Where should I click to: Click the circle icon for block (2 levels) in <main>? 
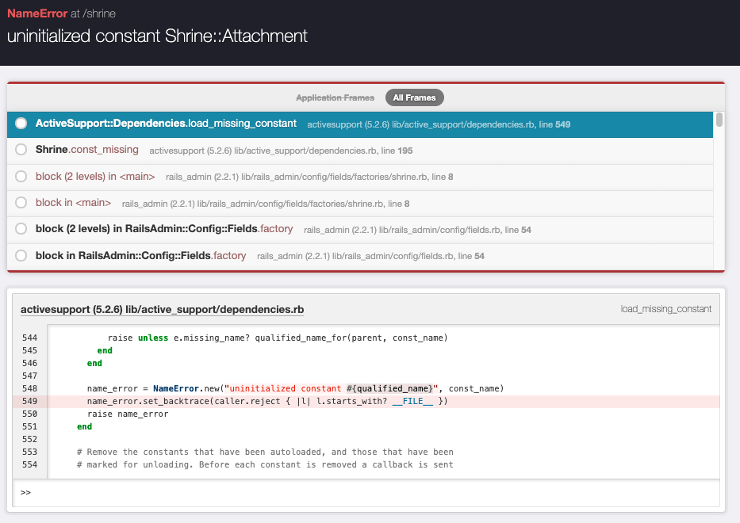tap(21, 176)
